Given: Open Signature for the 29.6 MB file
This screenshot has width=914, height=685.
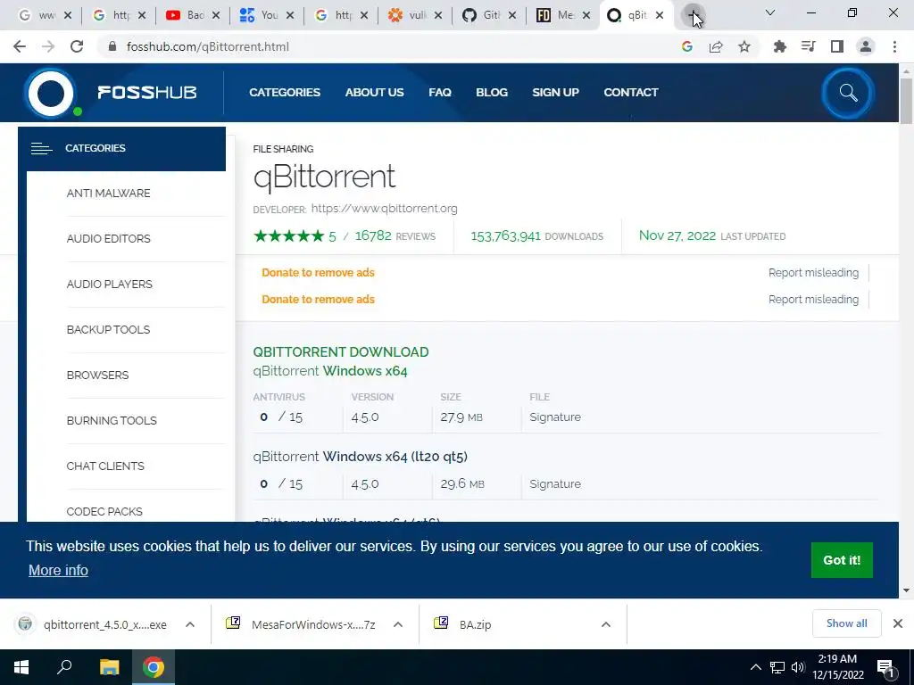Looking at the screenshot, I should tap(555, 484).
